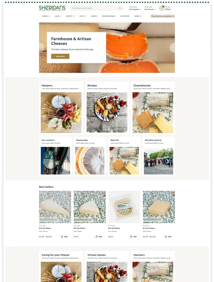
Task: Open the Check Delivery Availability dropdown
Action: click(x=162, y=16)
